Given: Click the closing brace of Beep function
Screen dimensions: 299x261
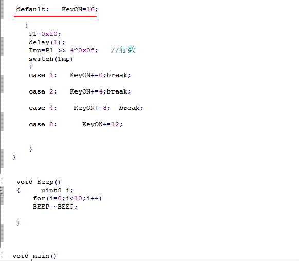Looking at the screenshot, I should point(18,223).
